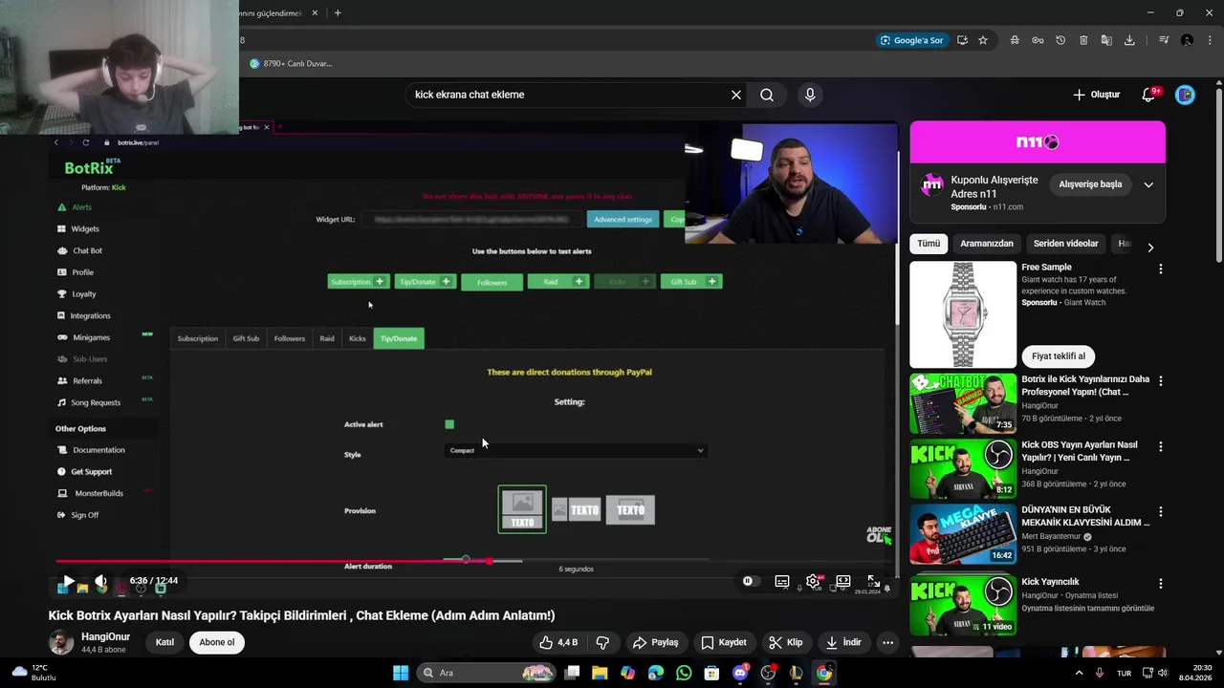Image resolution: width=1224 pixels, height=688 pixels.
Task: Select the Aramanızdan filter chip
Action: tap(987, 244)
